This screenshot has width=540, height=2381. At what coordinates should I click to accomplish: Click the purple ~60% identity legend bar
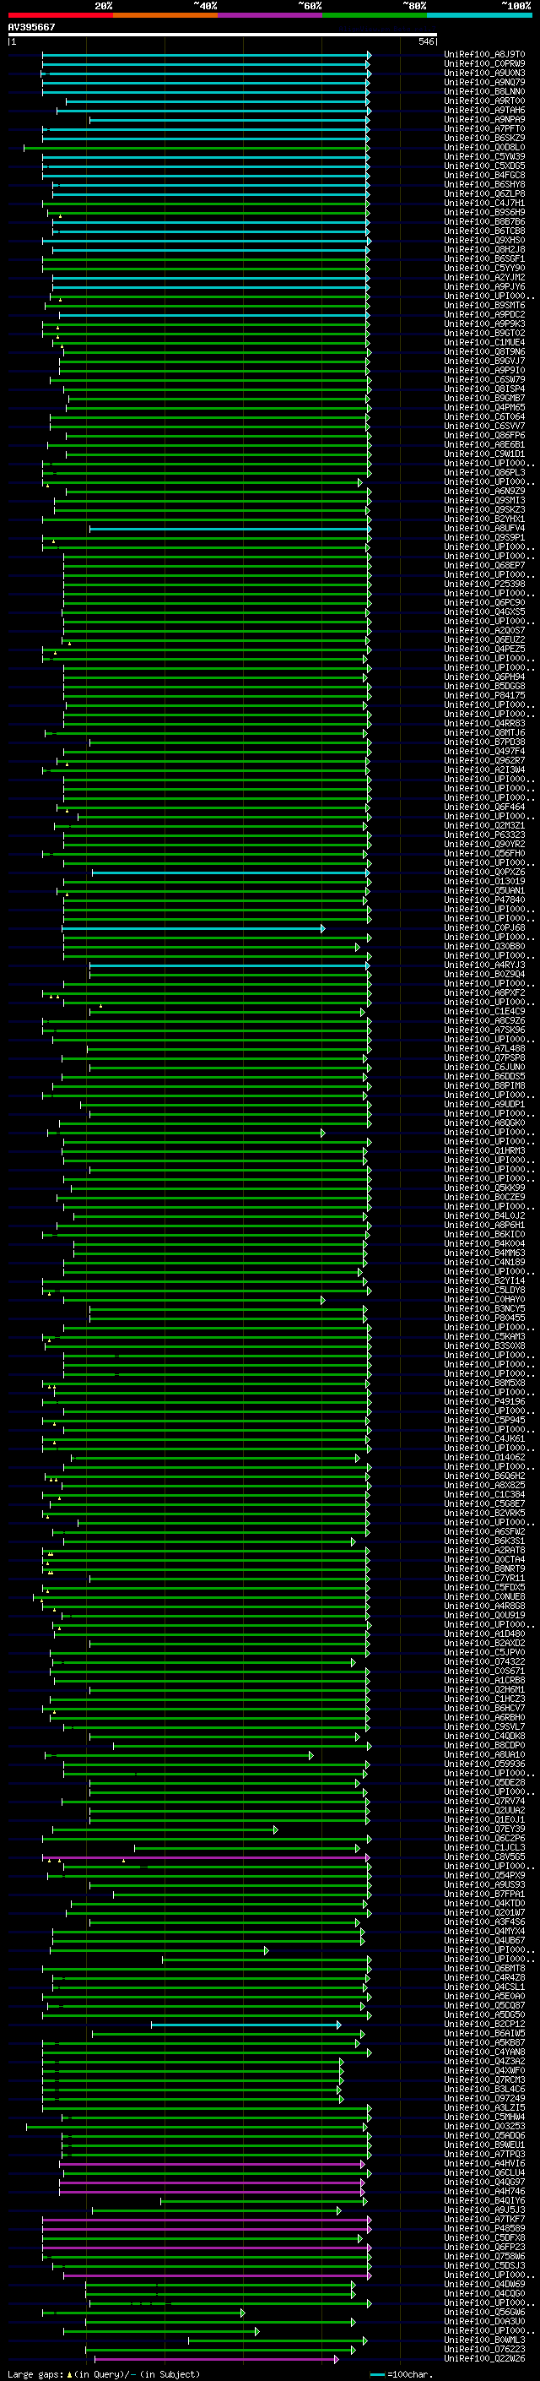271,16
